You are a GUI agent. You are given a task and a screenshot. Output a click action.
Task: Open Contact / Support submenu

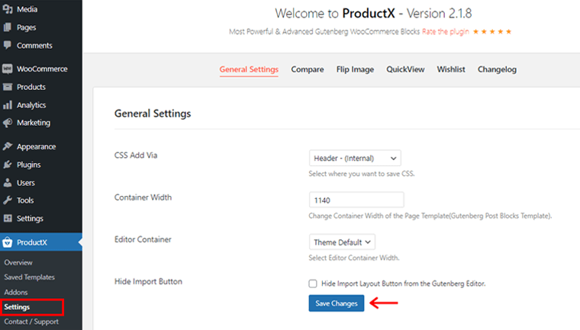[x=31, y=322]
